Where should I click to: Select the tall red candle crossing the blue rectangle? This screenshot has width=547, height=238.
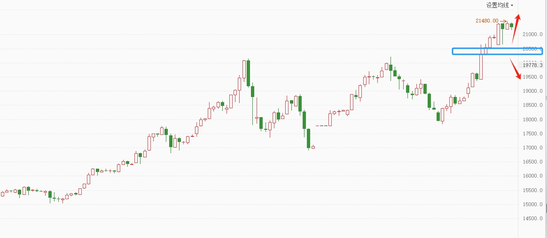click(x=481, y=66)
